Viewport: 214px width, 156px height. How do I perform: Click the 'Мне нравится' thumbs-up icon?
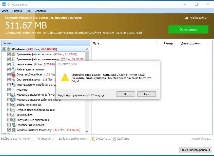pyautogui.click(x=187, y=18)
